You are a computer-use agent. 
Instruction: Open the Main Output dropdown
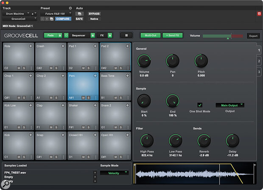(230, 105)
